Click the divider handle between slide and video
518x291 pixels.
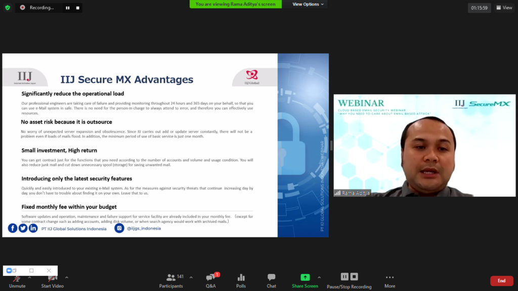click(x=331, y=145)
